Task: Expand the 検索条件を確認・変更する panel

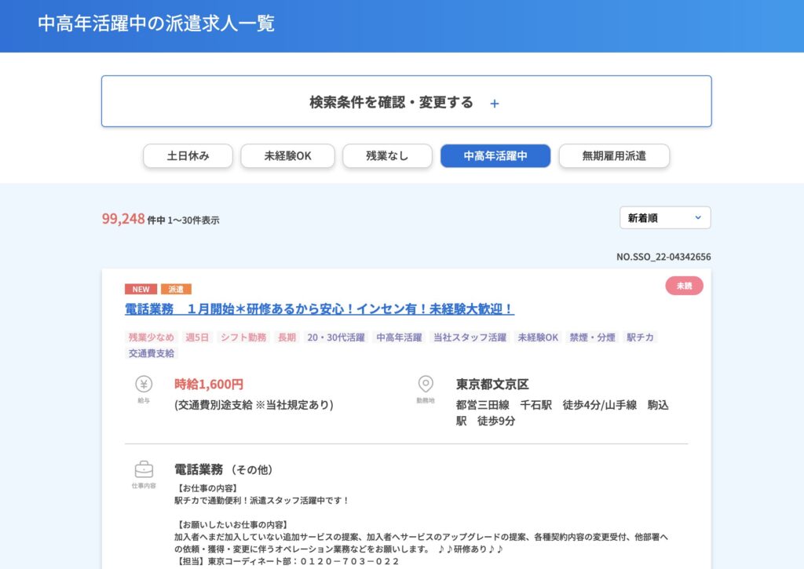Action: pyautogui.click(x=406, y=102)
